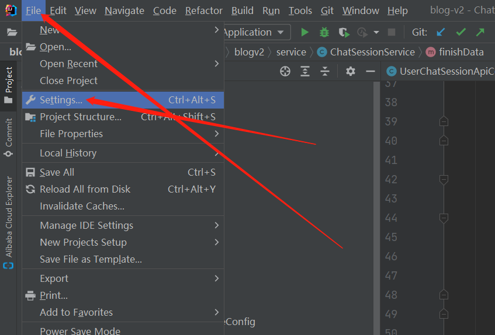Click the IntelliJ IDEA logo icon
This screenshot has height=335, width=495.
tap(11, 11)
